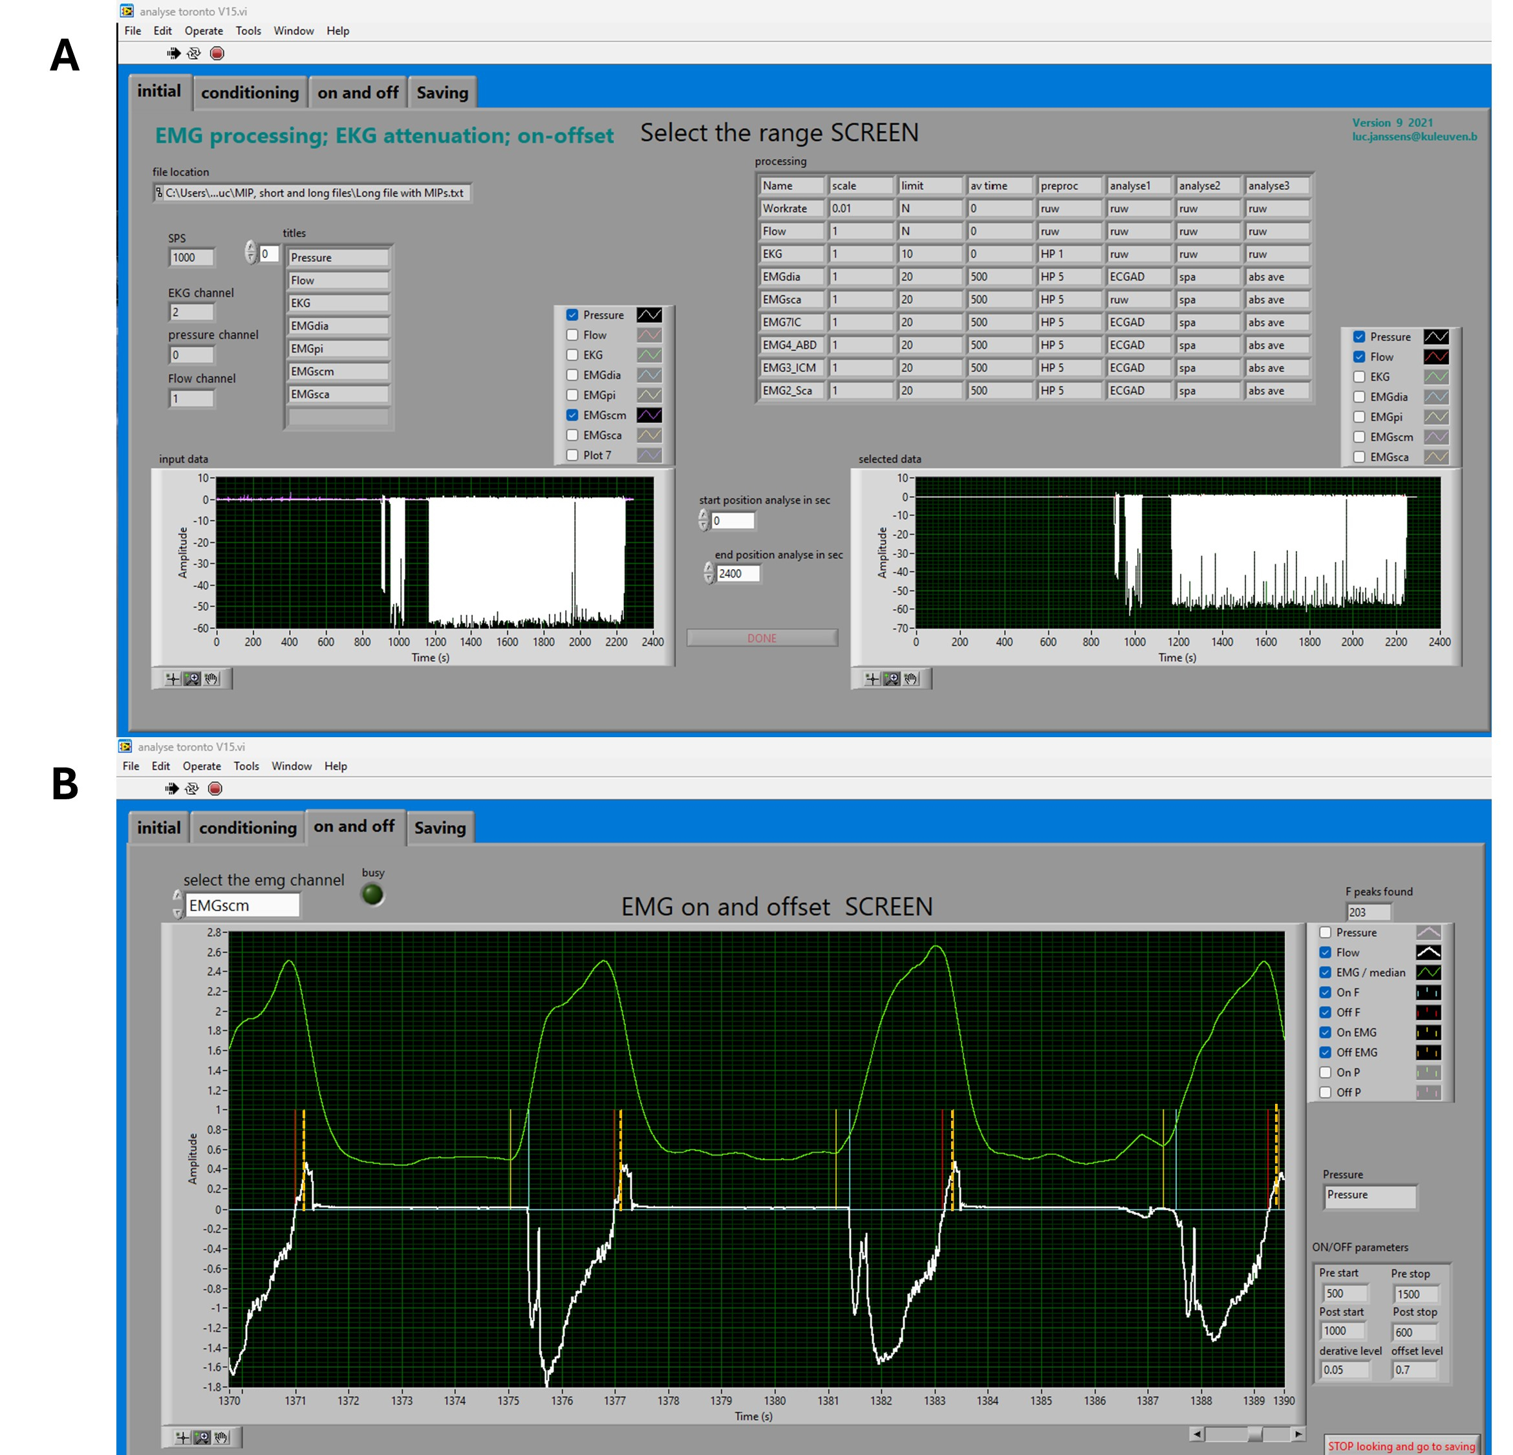Uncheck EMG / median in lower window legend
This screenshot has width=1513, height=1455.
pos(1325,973)
